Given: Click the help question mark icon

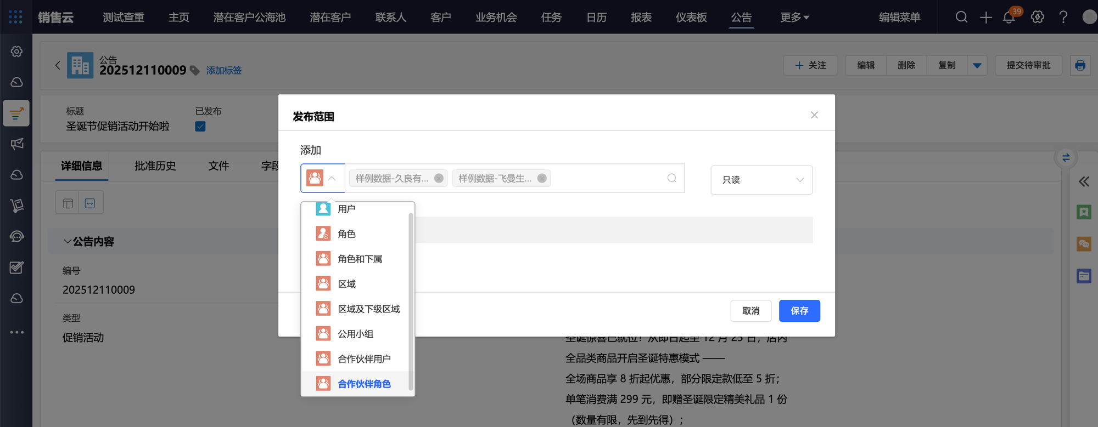Looking at the screenshot, I should 1063,18.
